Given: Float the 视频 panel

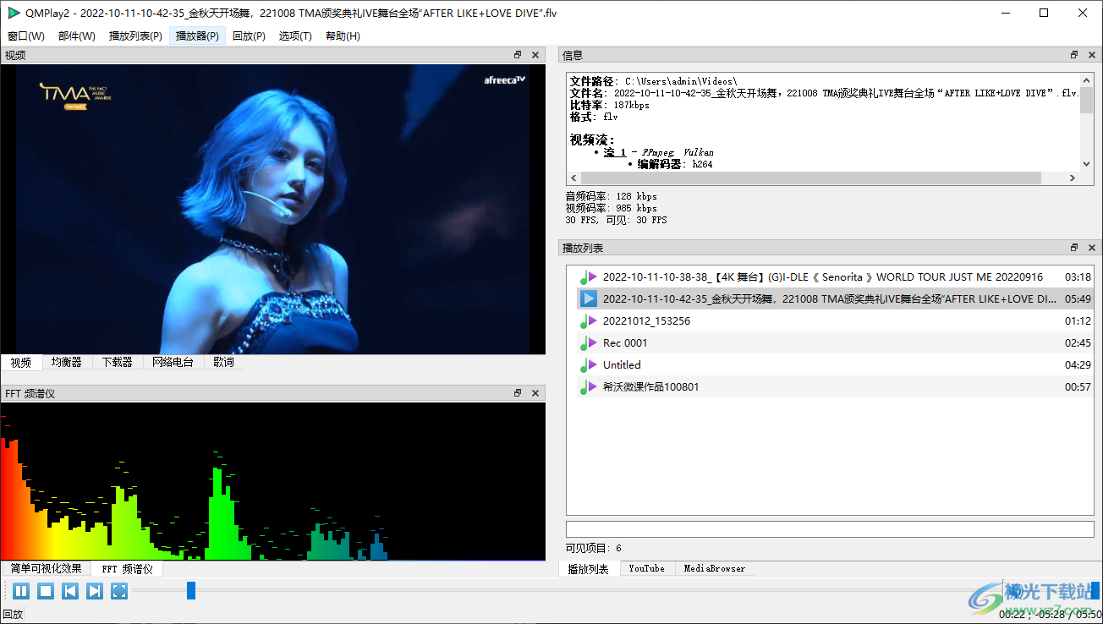Looking at the screenshot, I should pos(518,55).
